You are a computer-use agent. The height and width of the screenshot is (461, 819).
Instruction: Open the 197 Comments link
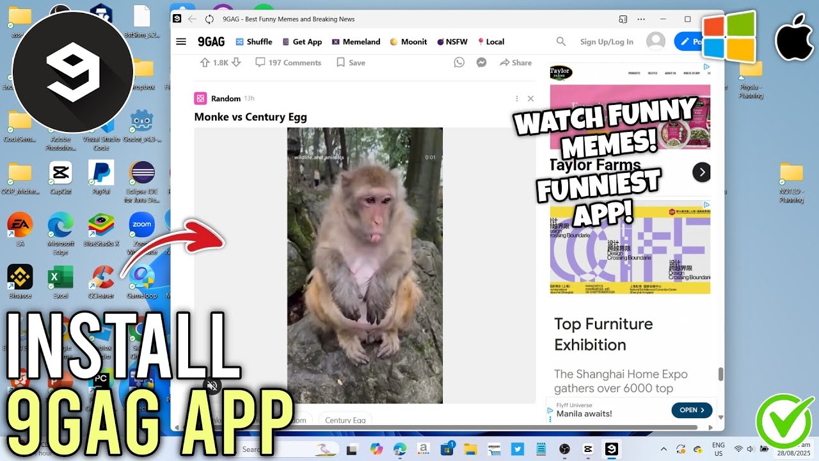point(288,63)
